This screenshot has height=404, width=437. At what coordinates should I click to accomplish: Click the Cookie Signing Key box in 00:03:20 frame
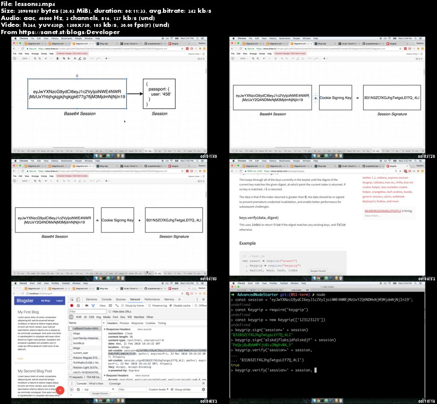(x=335, y=98)
